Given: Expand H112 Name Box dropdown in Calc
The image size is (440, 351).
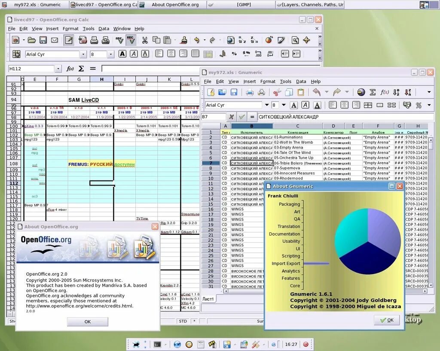Looking at the screenshot, I should point(58,69).
